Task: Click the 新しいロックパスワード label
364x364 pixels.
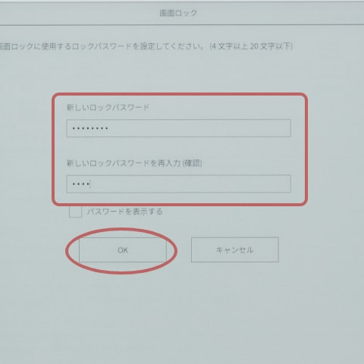Action: coord(108,108)
